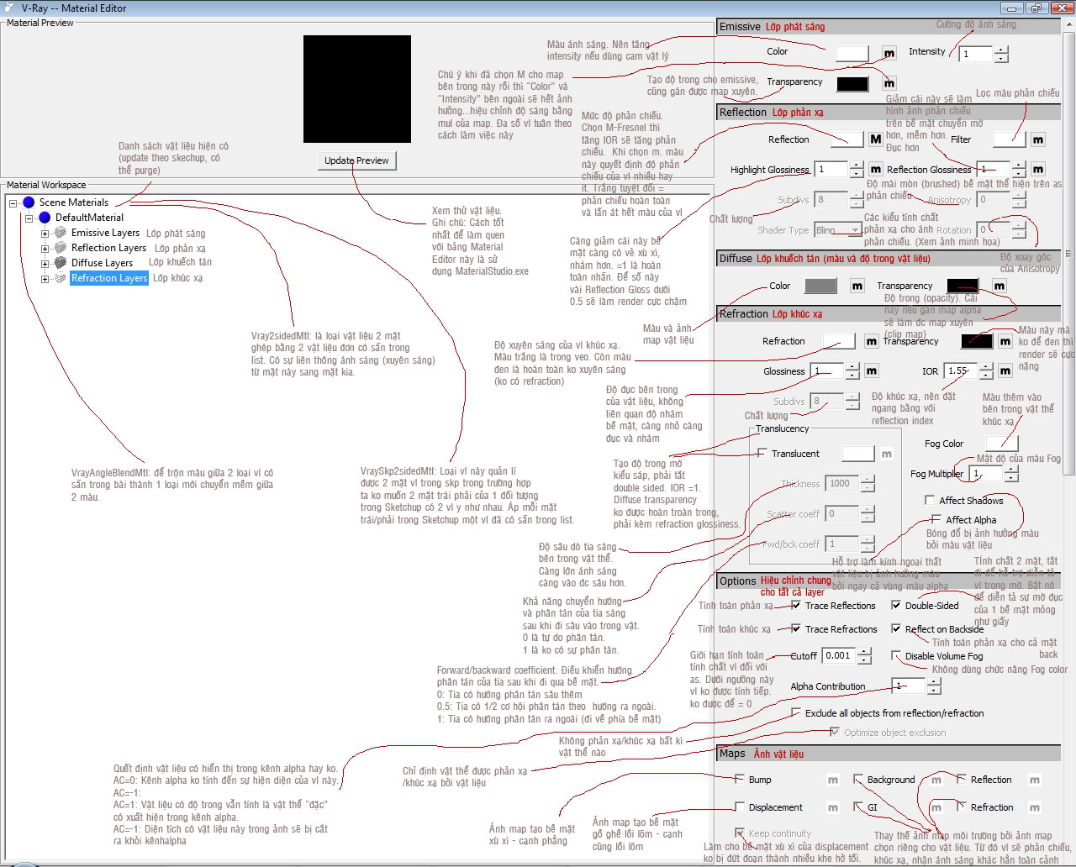1076x867 pixels.
Task: Select DefaultMaterial in the tree
Action: tap(89, 218)
